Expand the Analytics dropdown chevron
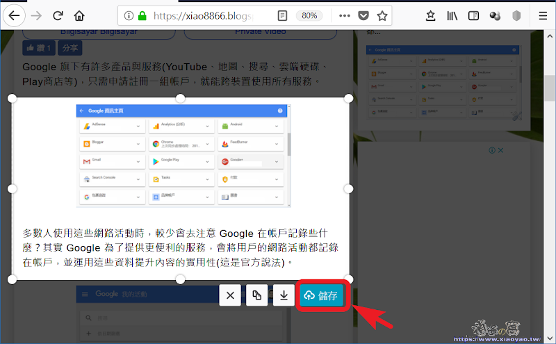The width and height of the screenshot is (556, 344). point(207,126)
